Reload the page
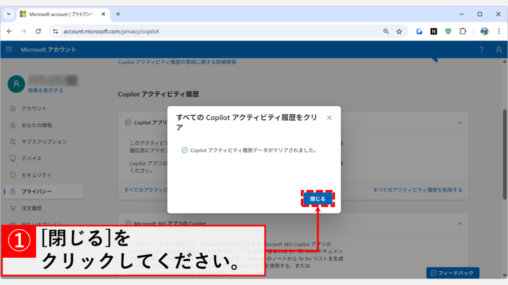508x285 pixels. (x=38, y=31)
